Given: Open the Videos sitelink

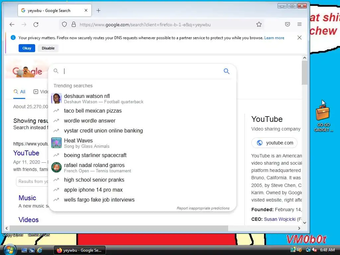Looking at the screenshot, I should (29, 220).
